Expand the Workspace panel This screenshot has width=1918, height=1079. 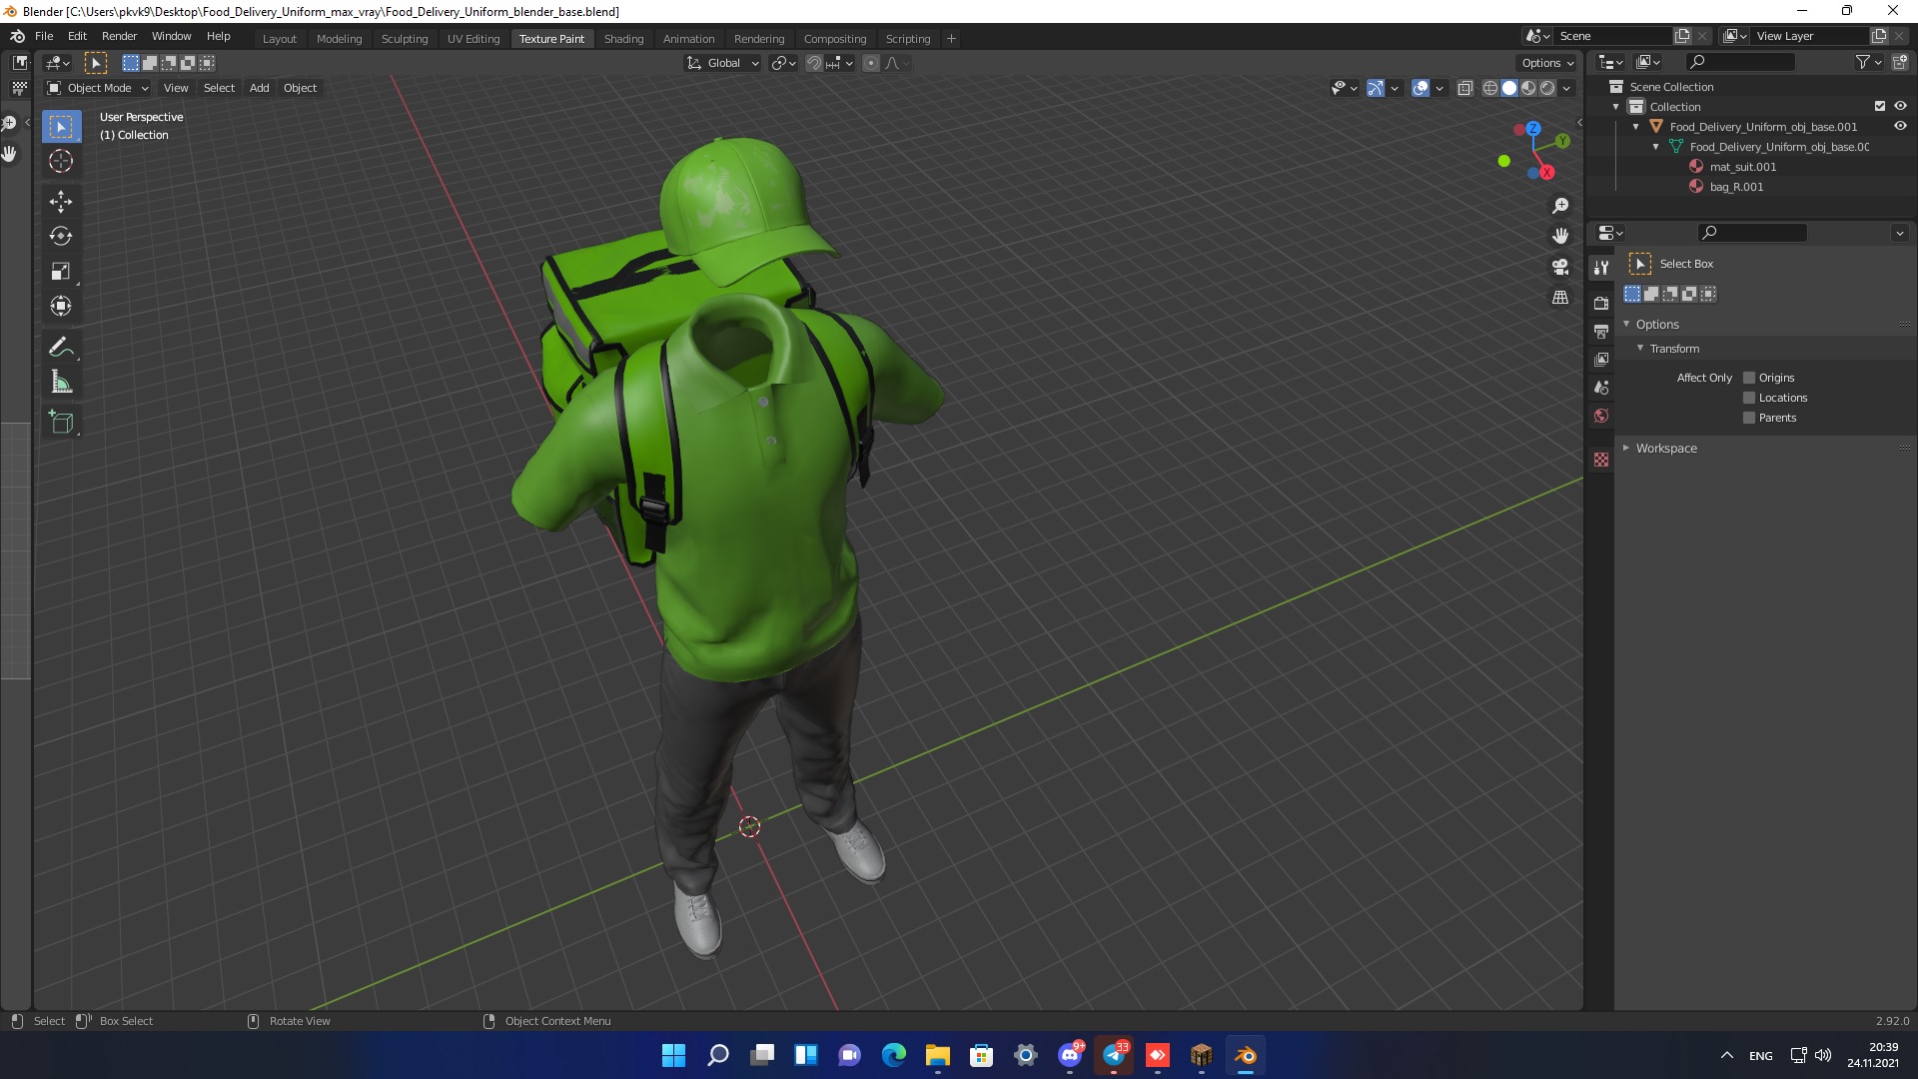pyautogui.click(x=1626, y=449)
